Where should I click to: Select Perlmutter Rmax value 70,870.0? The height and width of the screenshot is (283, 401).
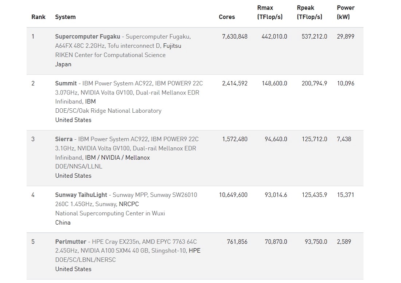click(x=276, y=242)
